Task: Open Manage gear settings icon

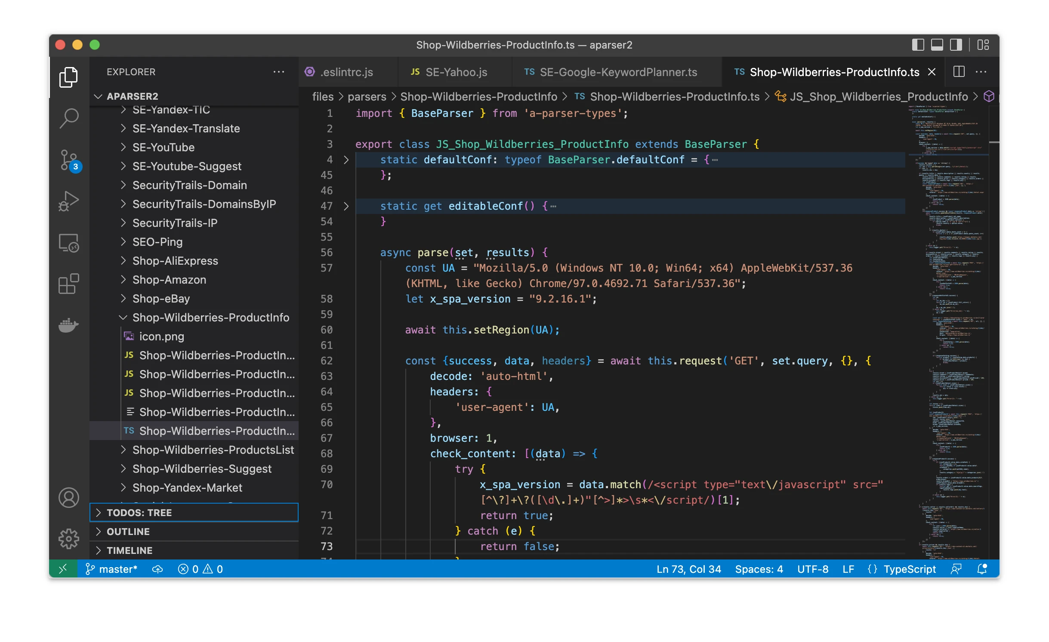Action: [68, 539]
